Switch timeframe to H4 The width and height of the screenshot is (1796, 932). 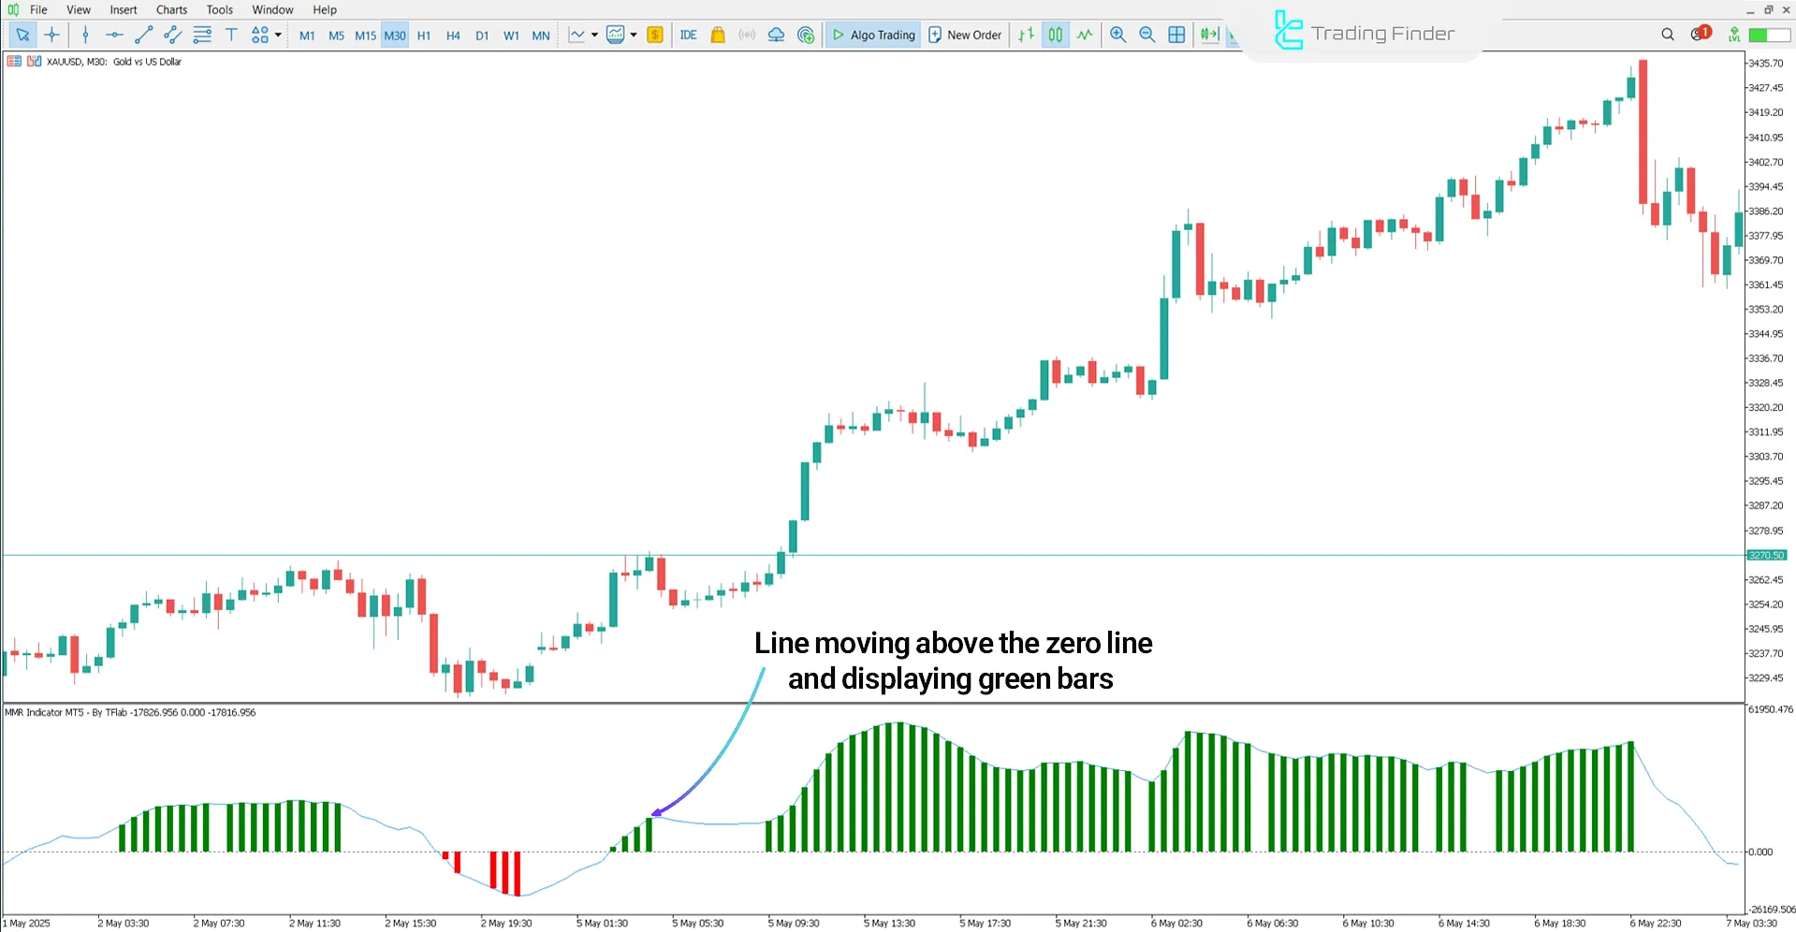[x=453, y=36]
